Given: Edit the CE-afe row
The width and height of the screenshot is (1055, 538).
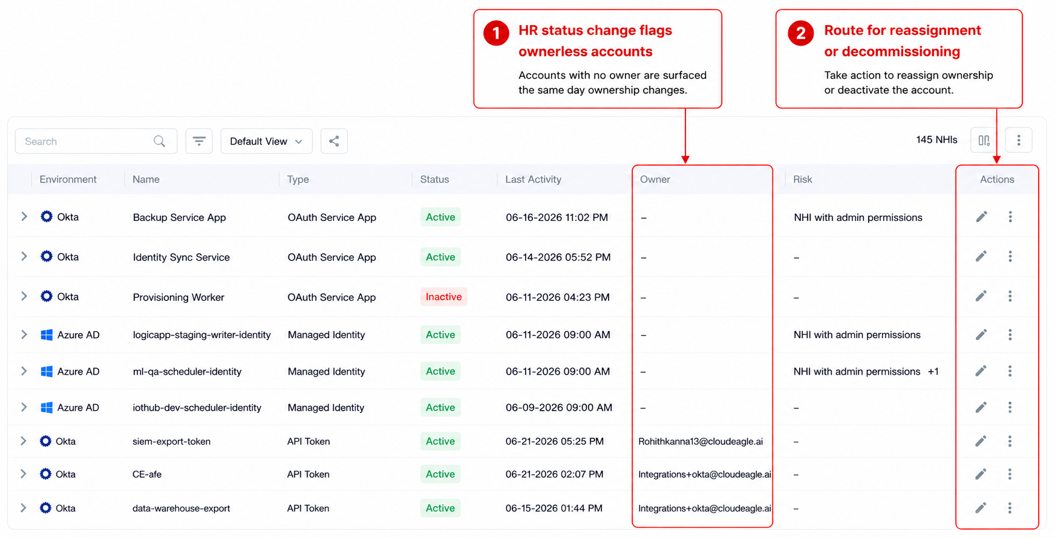Looking at the screenshot, I should click(981, 474).
